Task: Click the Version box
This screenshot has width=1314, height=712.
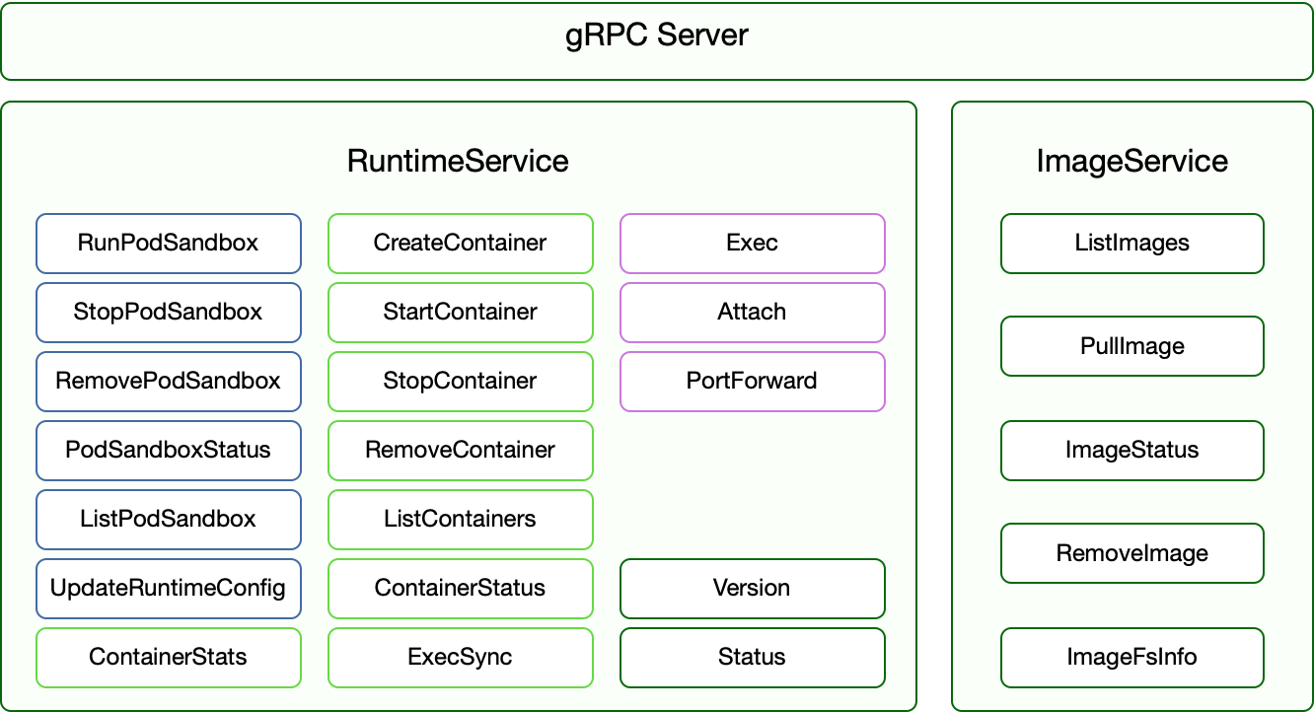Action: coord(753,589)
